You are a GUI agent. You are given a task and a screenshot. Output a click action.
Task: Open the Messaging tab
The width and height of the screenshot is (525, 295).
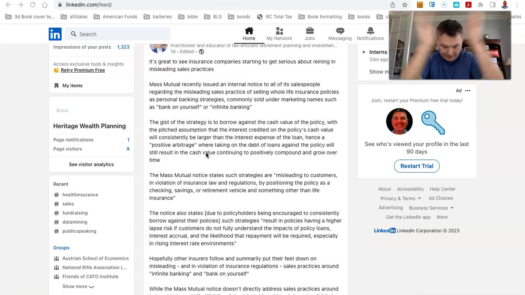[340, 34]
